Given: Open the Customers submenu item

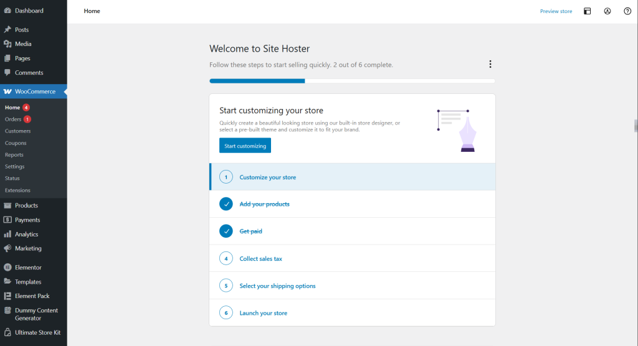Looking at the screenshot, I should [18, 131].
